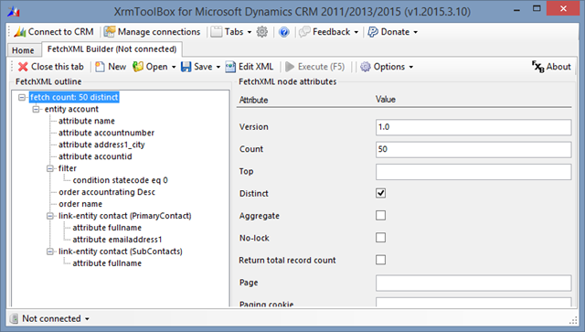The height and width of the screenshot is (332, 585).
Task: Click the Options gear icon
Action: [x=366, y=67]
